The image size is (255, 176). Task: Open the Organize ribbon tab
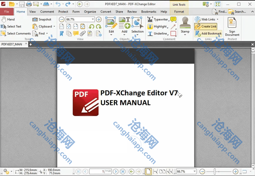(90, 11)
